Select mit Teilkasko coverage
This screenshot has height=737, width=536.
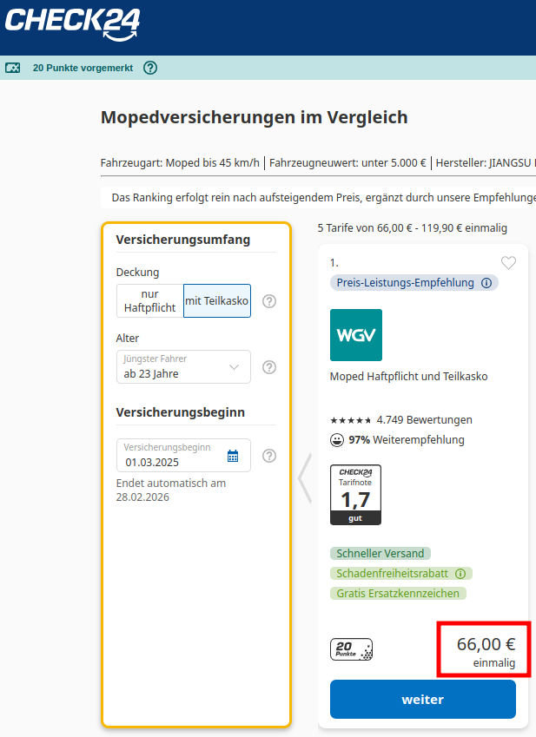(216, 301)
